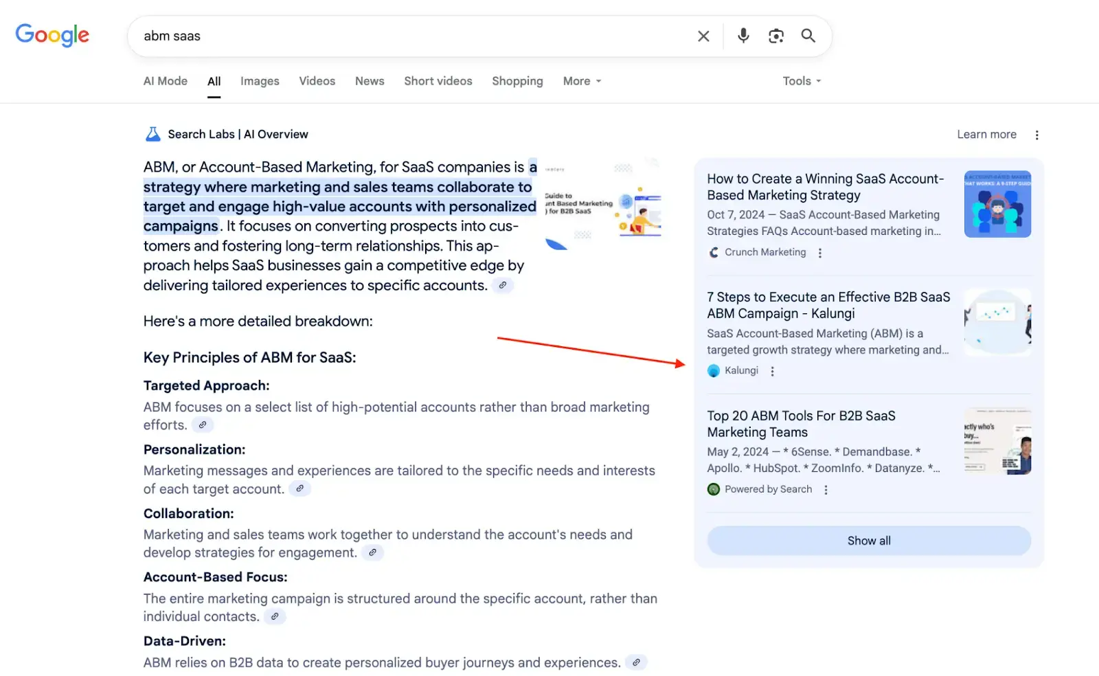Click the magnifying glass search icon

[x=808, y=36]
